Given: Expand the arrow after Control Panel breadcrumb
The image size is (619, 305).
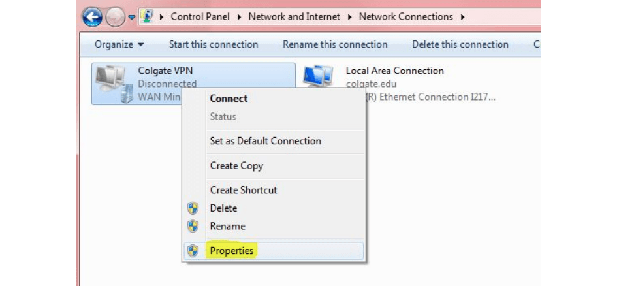Looking at the screenshot, I should tap(238, 17).
